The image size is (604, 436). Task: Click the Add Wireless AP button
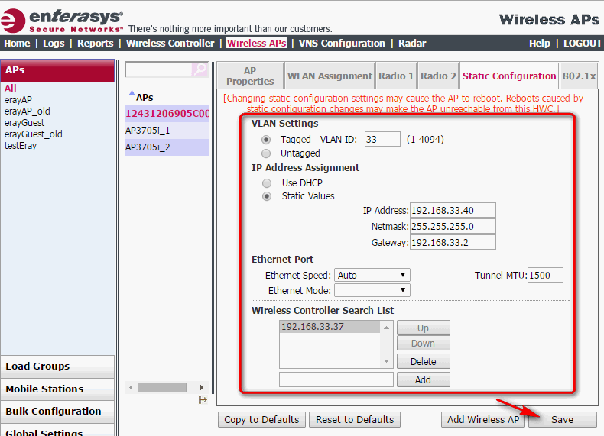[x=483, y=419]
